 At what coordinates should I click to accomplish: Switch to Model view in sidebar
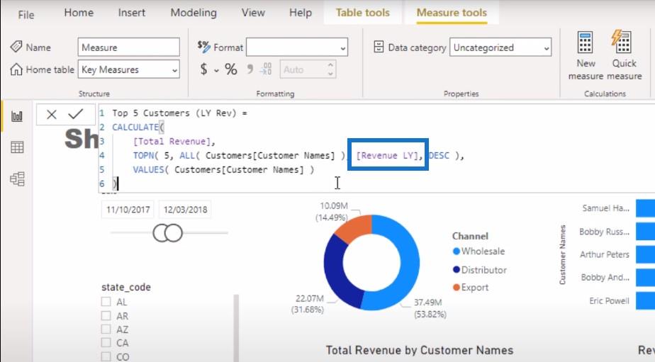[17, 179]
